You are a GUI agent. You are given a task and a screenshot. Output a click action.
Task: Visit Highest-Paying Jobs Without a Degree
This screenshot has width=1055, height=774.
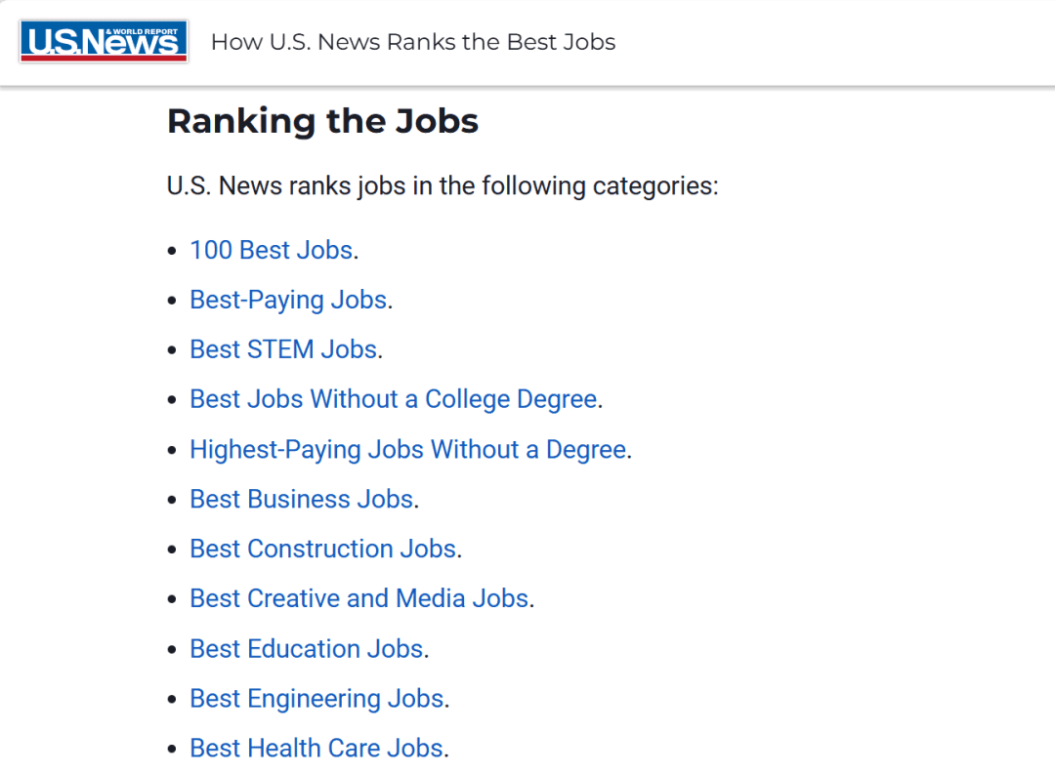[x=408, y=449]
